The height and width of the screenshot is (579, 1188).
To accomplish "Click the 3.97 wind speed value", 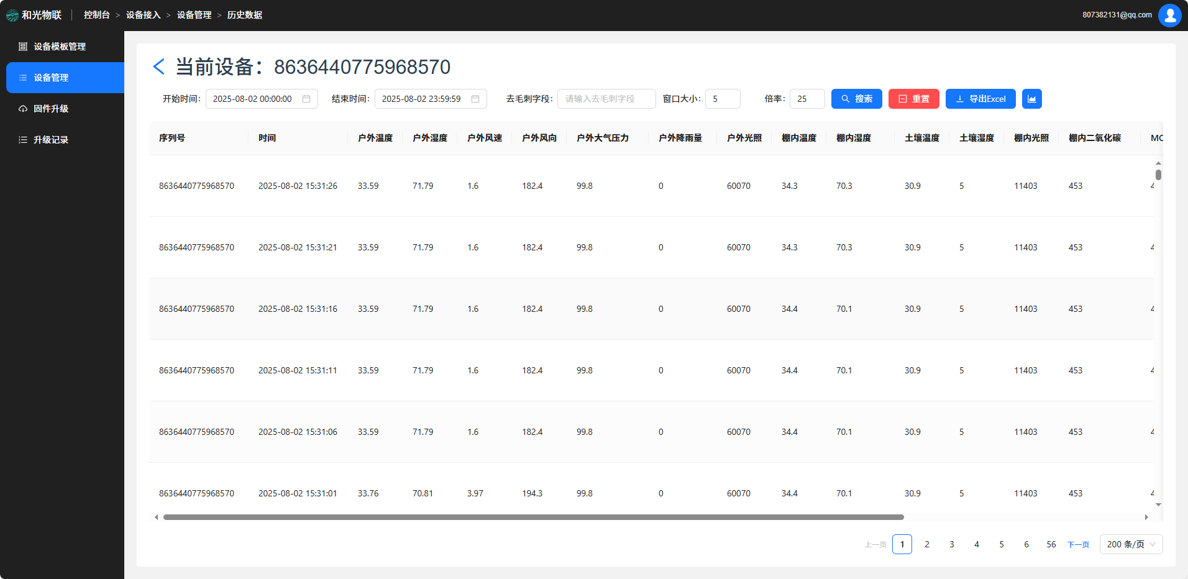I will click(x=475, y=493).
